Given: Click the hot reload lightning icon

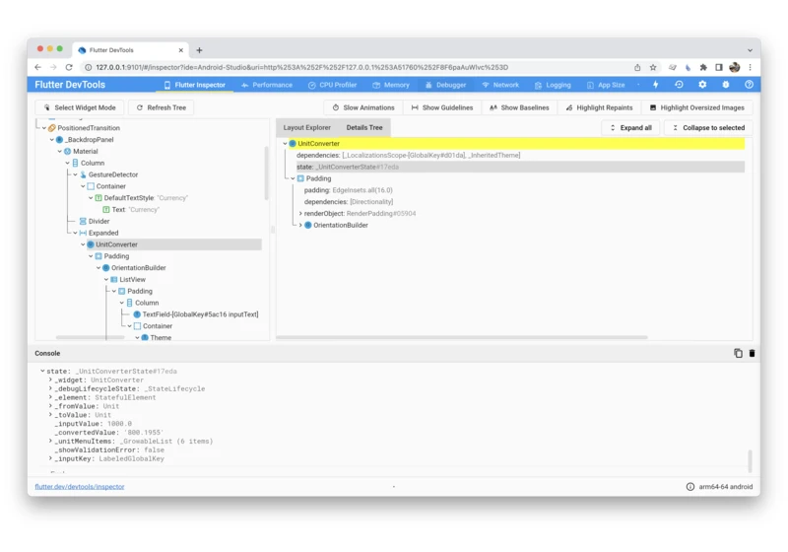Looking at the screenshot, I should pos(655,85).
